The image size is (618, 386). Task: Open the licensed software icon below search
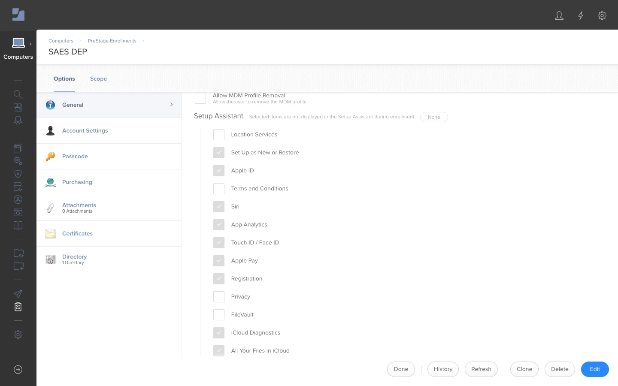coord(18,107)
